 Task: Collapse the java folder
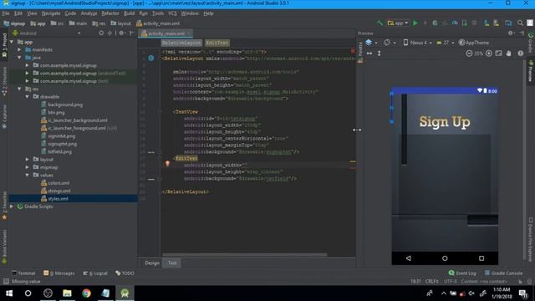click(19, 58)
